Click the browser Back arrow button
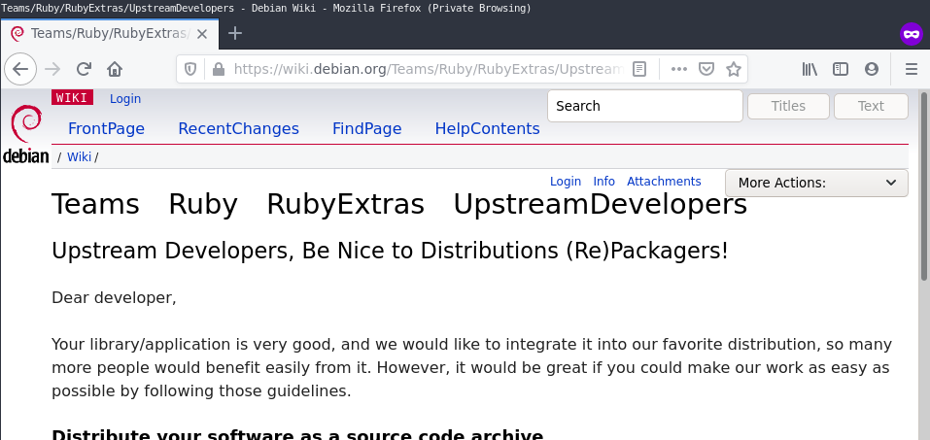The image size is (930, 440). tap(20, 69)
